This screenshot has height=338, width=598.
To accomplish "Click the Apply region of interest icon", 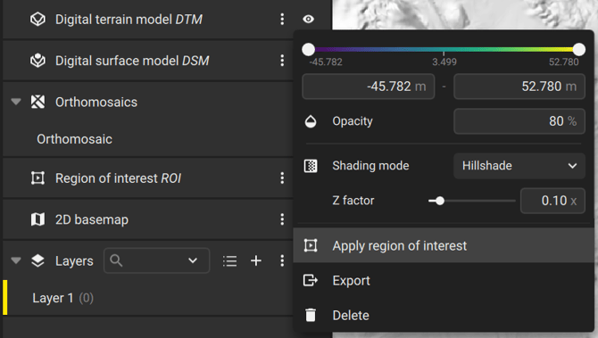I will [x=311, y=246].
